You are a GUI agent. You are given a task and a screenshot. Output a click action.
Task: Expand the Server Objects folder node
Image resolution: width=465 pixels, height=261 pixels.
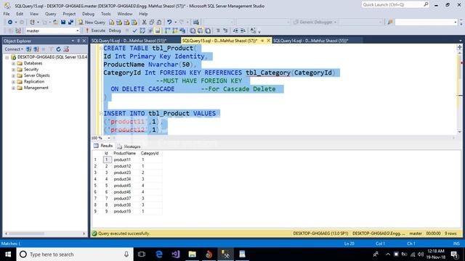click(x=13, y=75)
